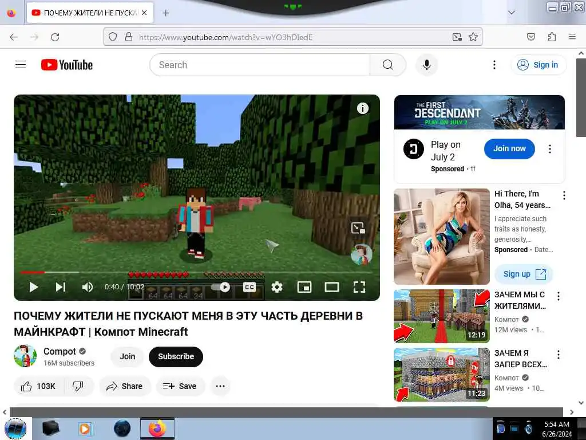Click the Sign in button
The image size is (586, 440).
point(538,65)
